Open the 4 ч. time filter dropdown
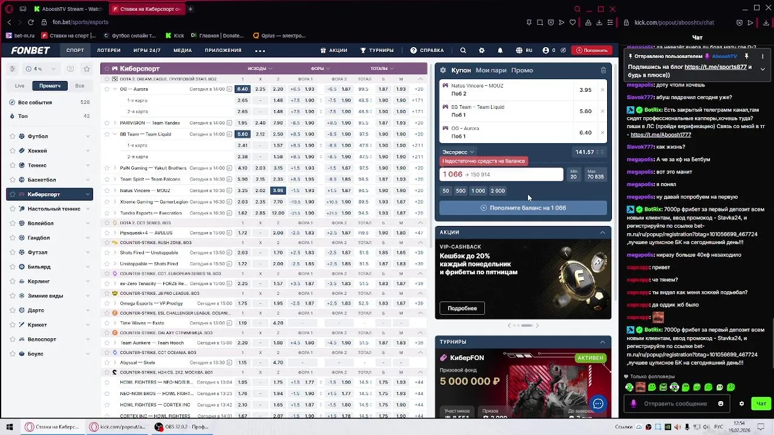774x435 pixels. [x=42, y=69]
